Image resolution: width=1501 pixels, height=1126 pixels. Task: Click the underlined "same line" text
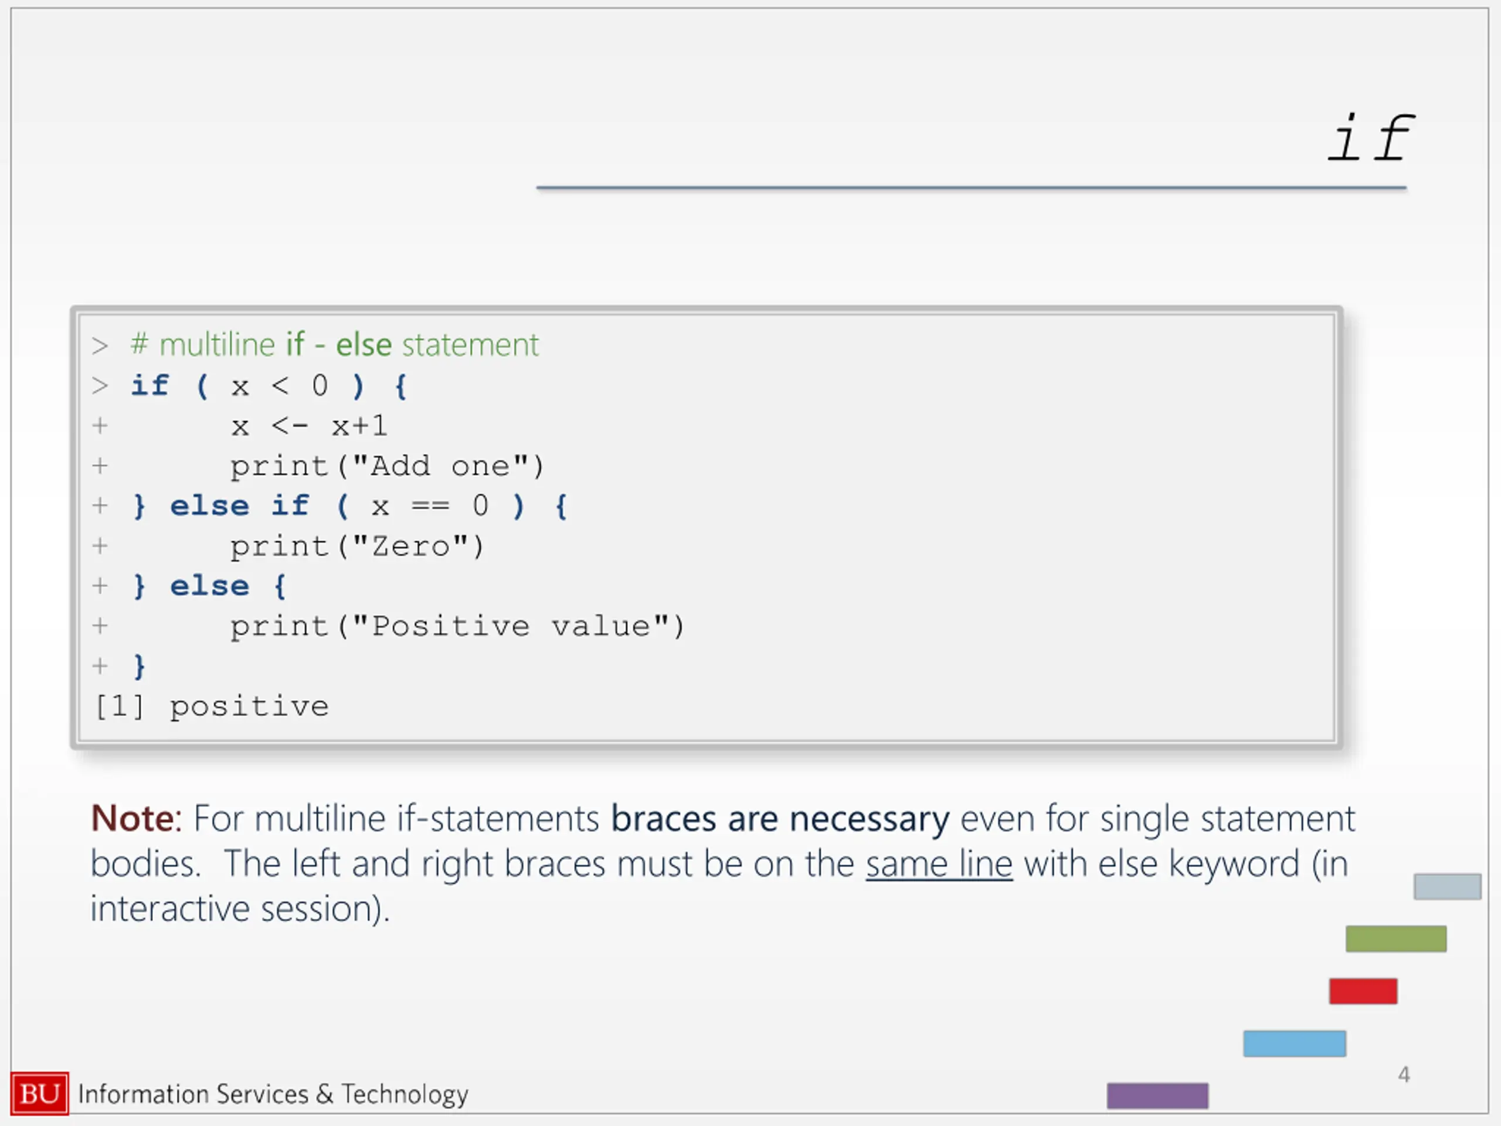click(x=939, y=864)
